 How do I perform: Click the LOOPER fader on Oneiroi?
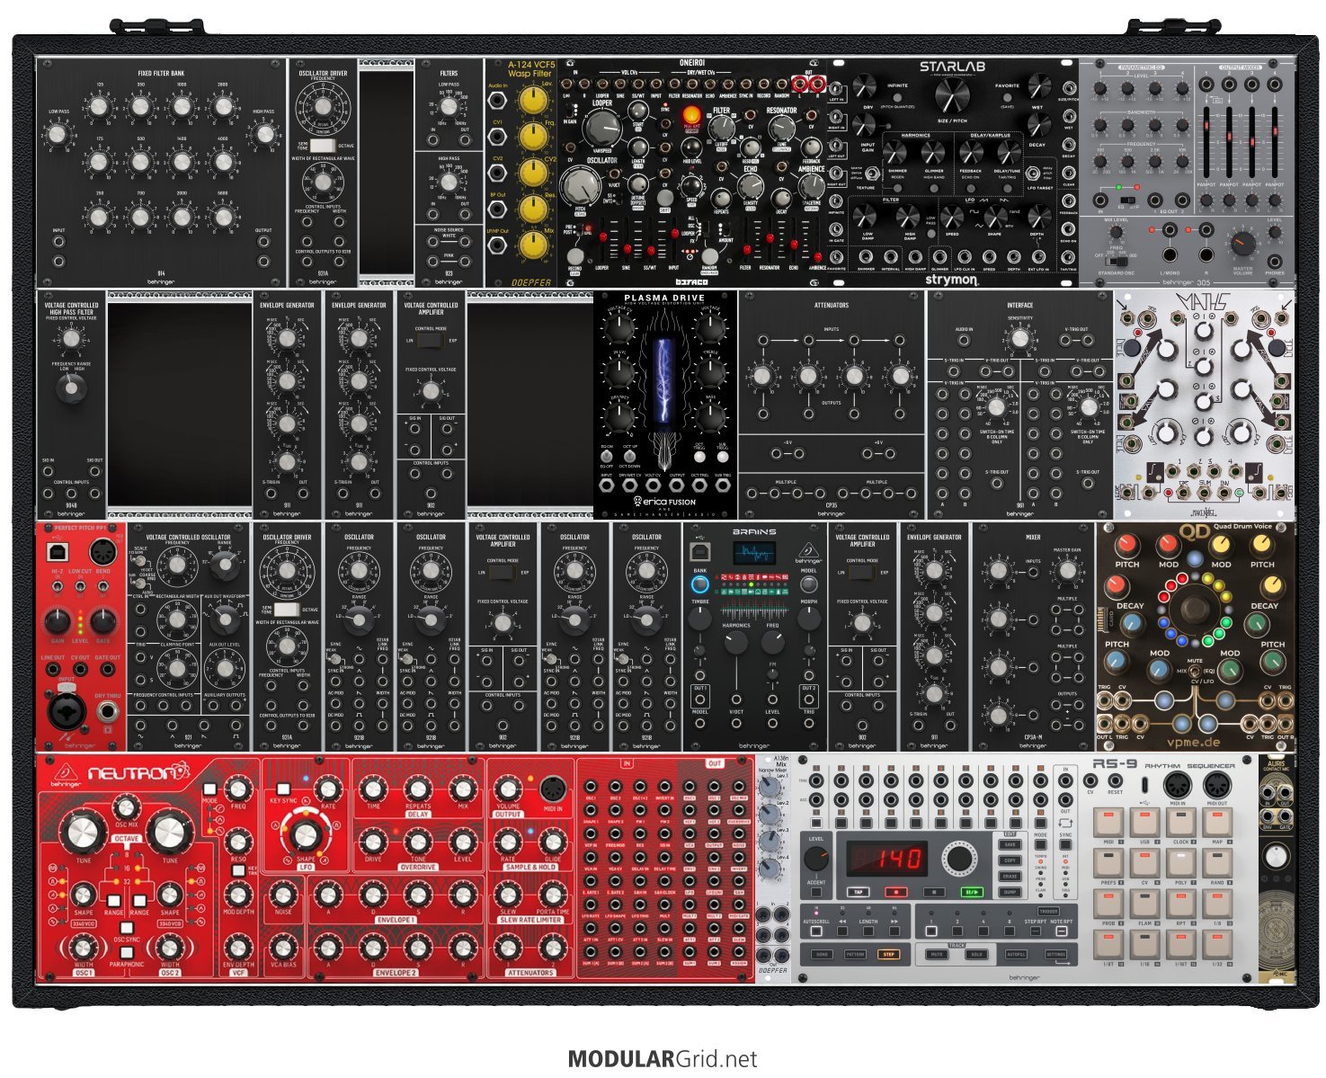click(603, 236)
